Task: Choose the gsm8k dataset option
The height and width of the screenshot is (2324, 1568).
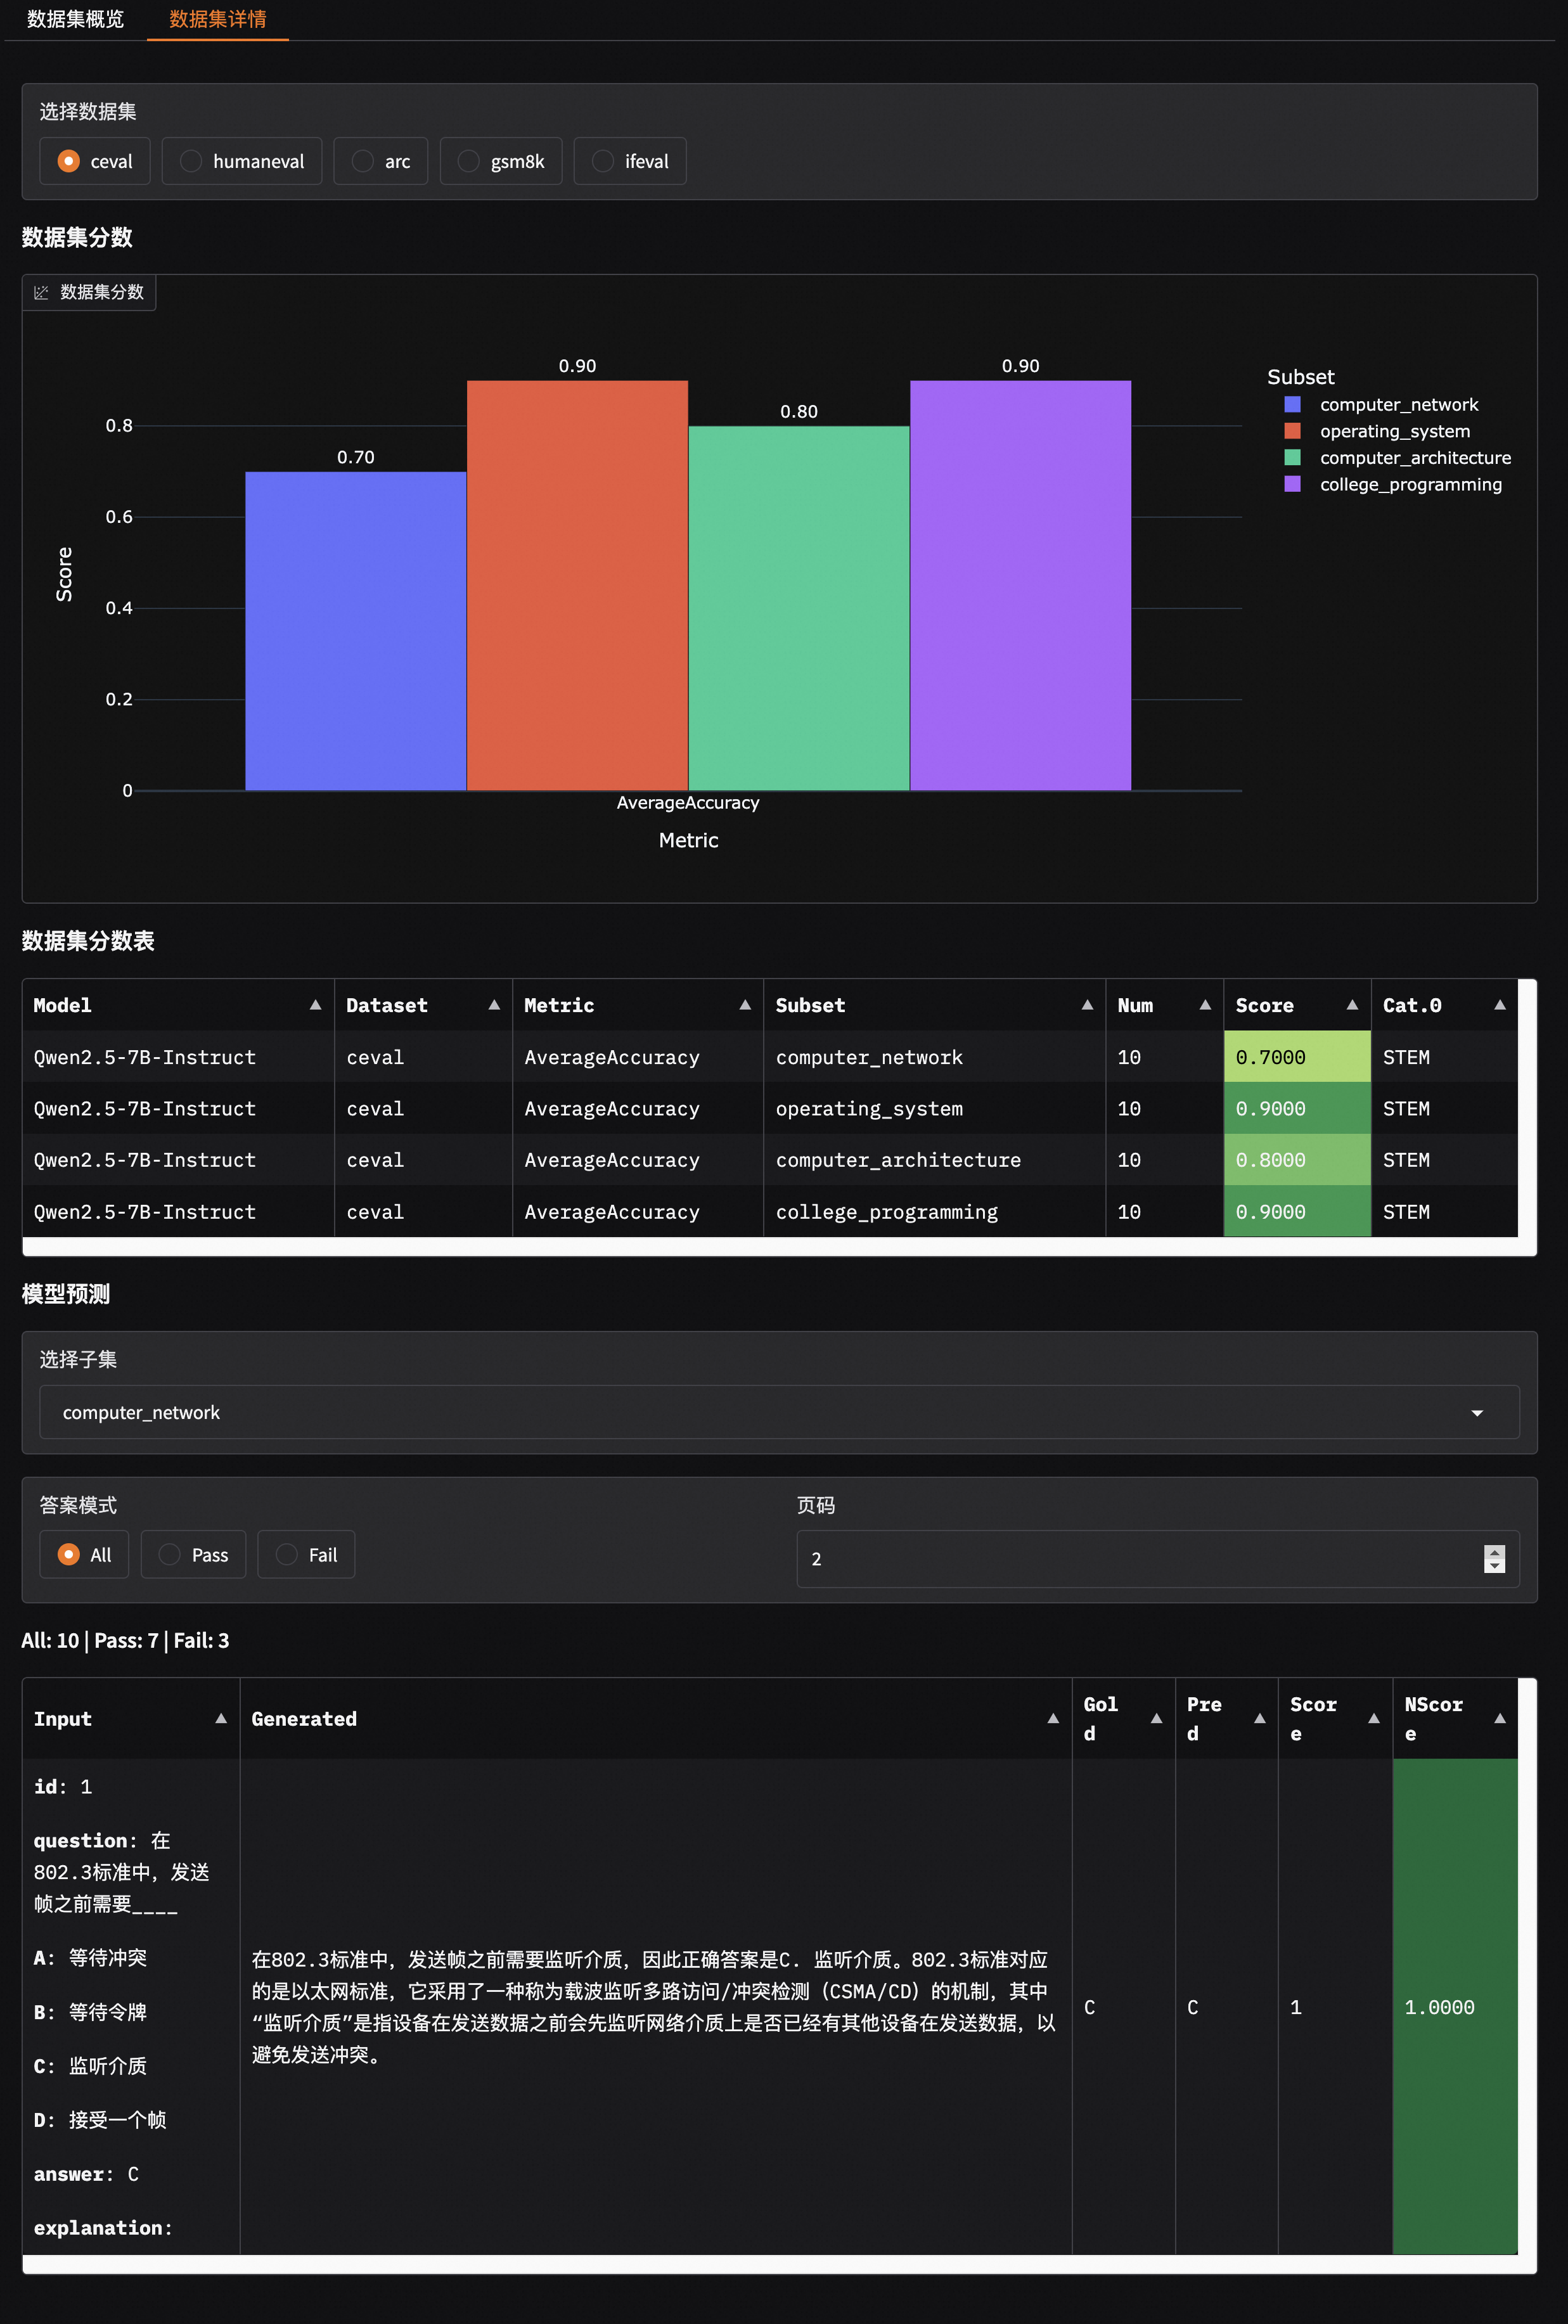Action: coord(501,160)
